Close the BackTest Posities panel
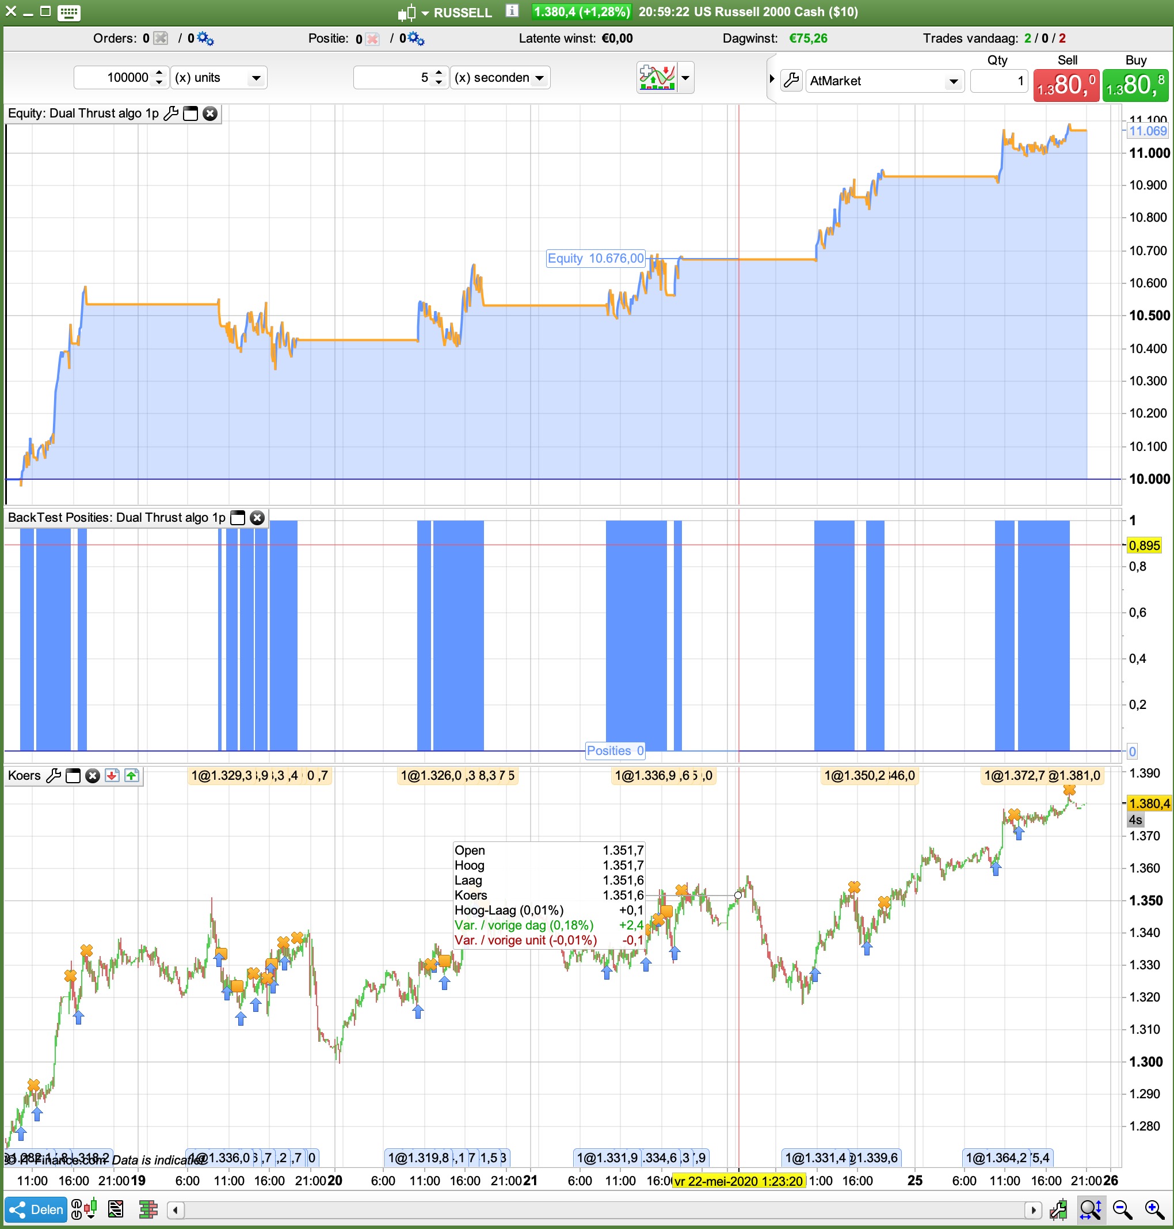 (257, 517)
